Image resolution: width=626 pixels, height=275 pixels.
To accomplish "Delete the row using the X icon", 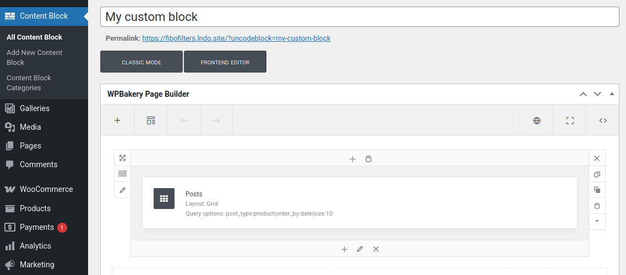I will [597, 158].
